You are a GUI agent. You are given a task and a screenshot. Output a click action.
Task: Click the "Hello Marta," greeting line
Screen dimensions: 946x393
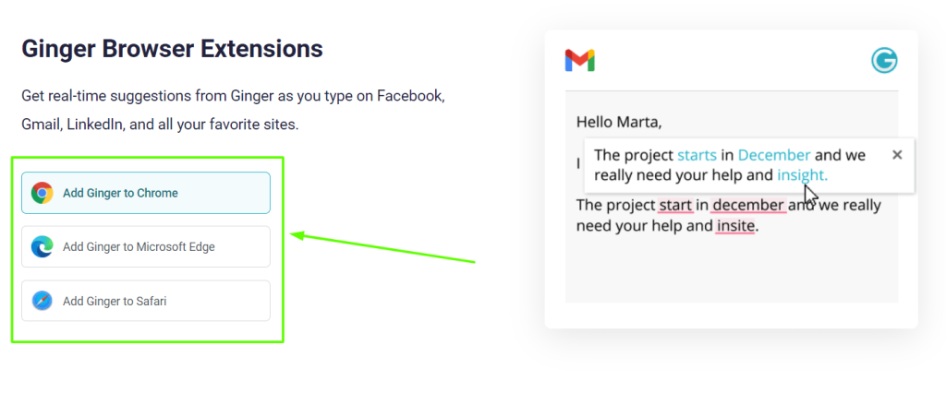coord(619,121)
